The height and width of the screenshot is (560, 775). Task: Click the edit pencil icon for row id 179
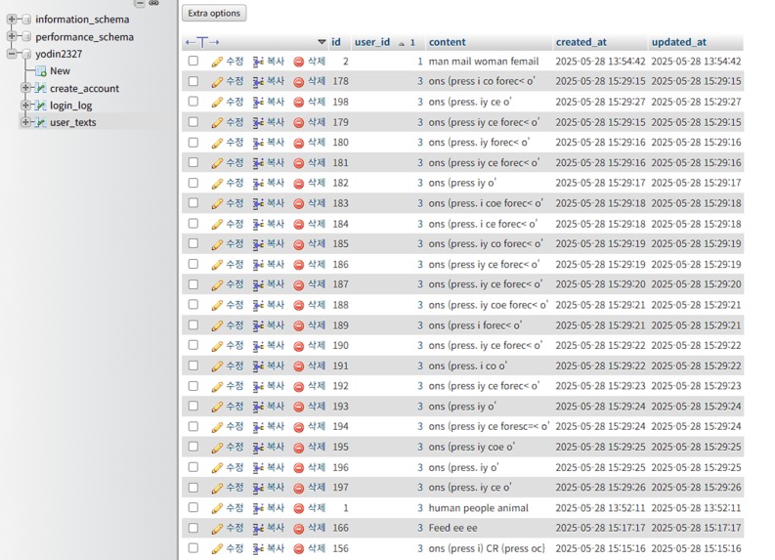click(217, 122)
